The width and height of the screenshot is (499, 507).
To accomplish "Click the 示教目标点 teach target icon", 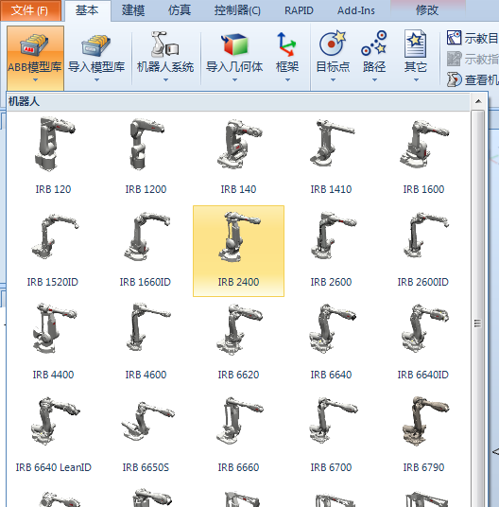I will pos(454,38).
